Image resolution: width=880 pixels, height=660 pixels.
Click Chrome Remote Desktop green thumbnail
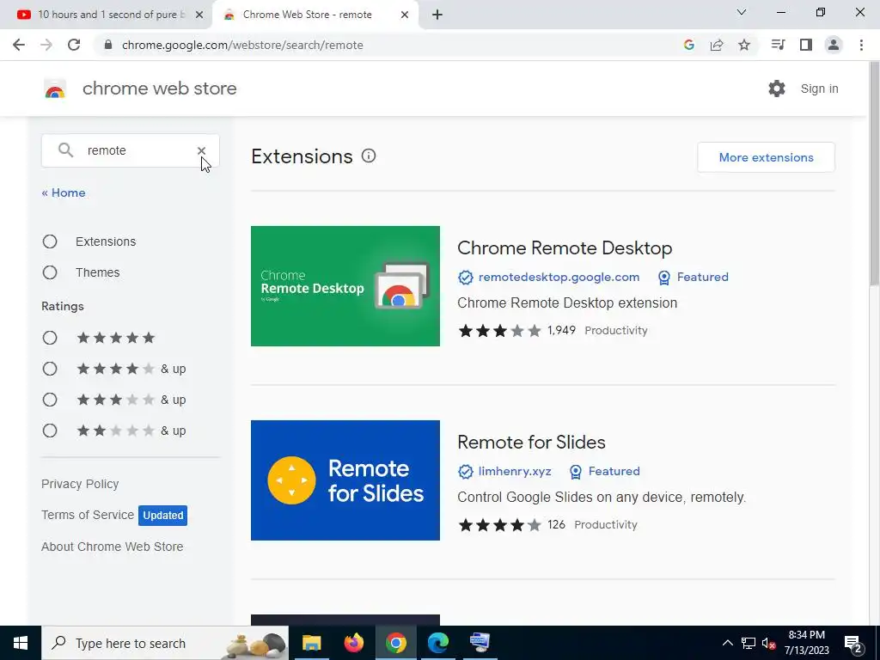[345, 286]
